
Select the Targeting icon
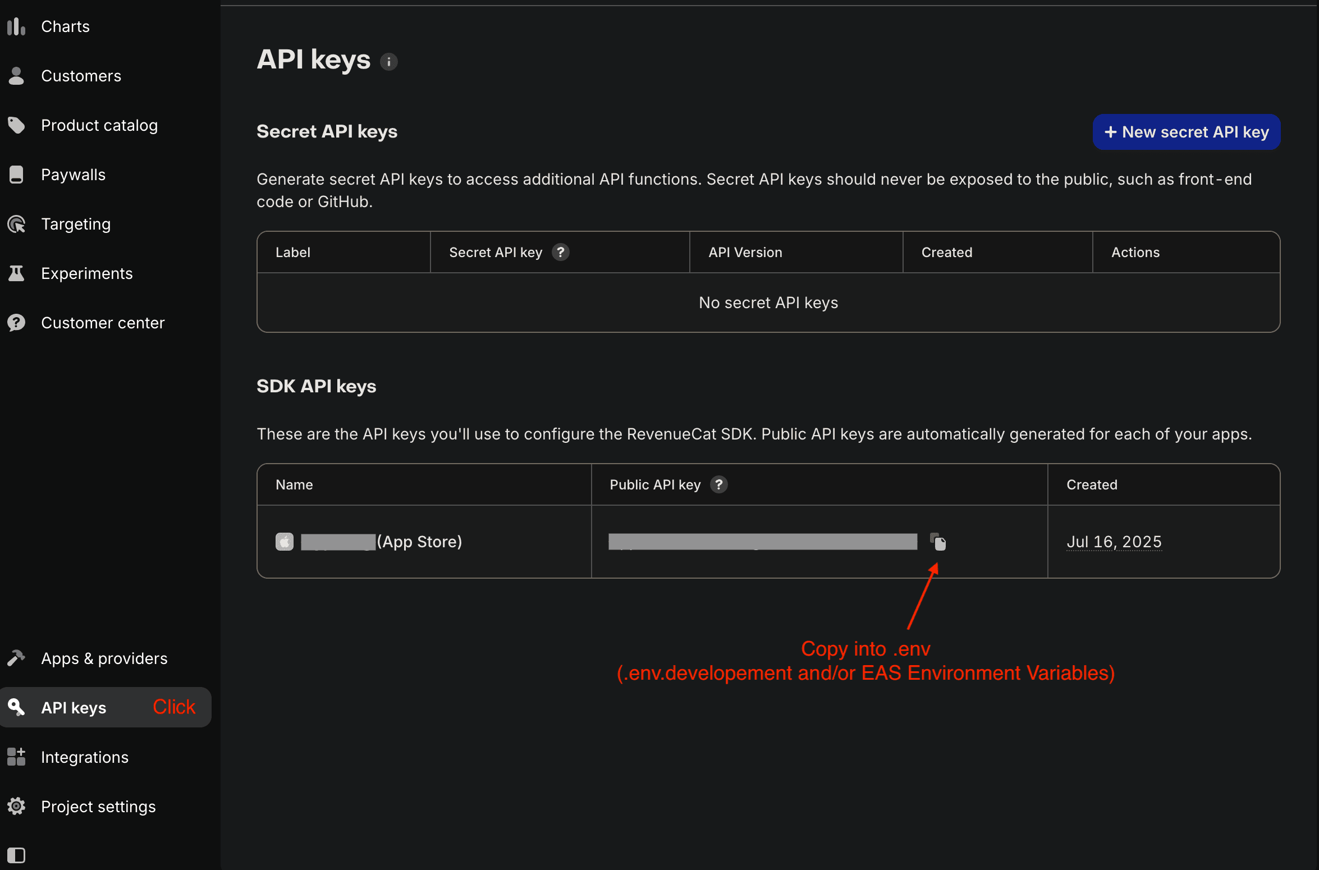(16, 223)
